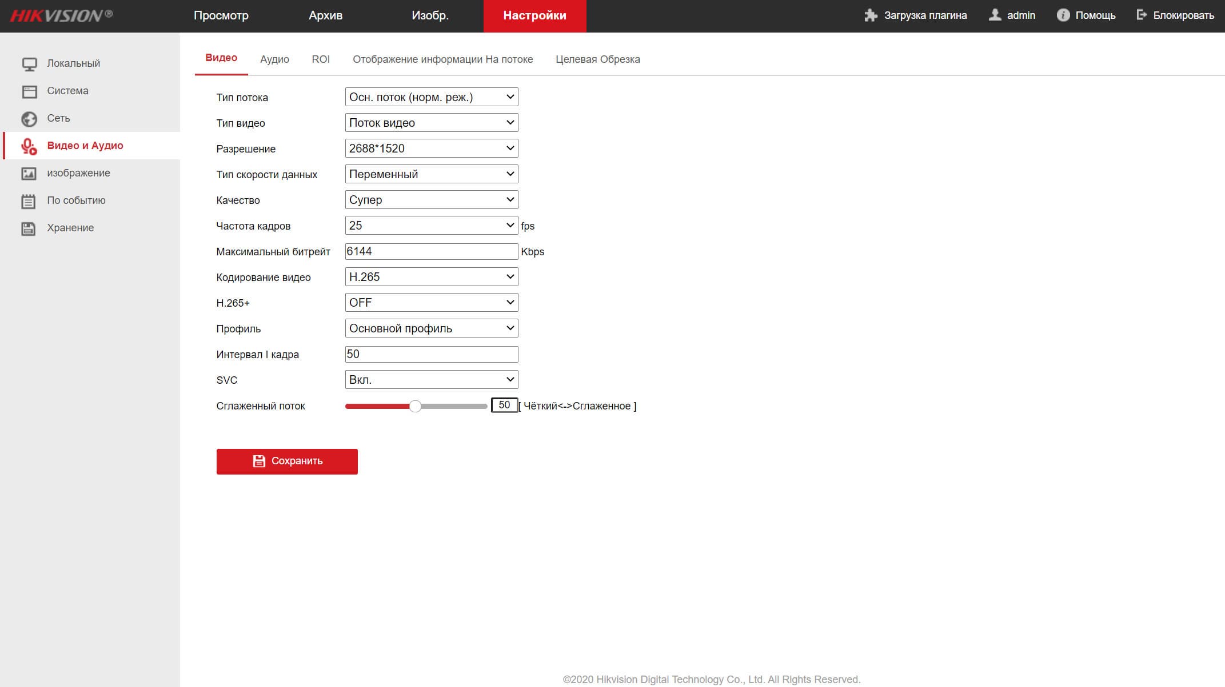Image resolution: width=1225 pixels, height=687 pixels.
Task: Click the По событию calendar icon in sidebar
Action: [29, 201]
